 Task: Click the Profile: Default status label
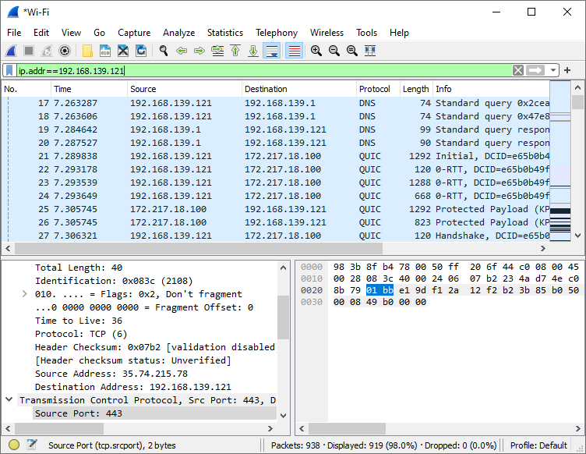[x=538, y=445]
